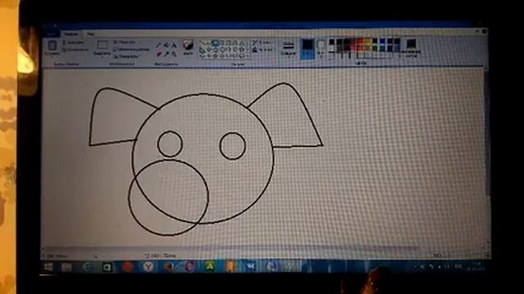Open the Edge browser taskbar icon
Image resolution: width=524 pixels, height=294 pixels.
[x=87, y=267]
